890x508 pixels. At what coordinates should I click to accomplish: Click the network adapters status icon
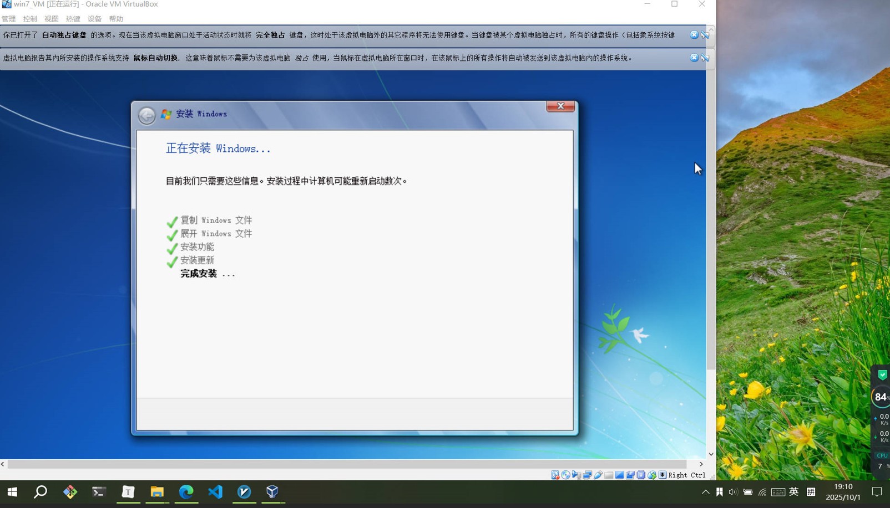click(x=587, y=475)
